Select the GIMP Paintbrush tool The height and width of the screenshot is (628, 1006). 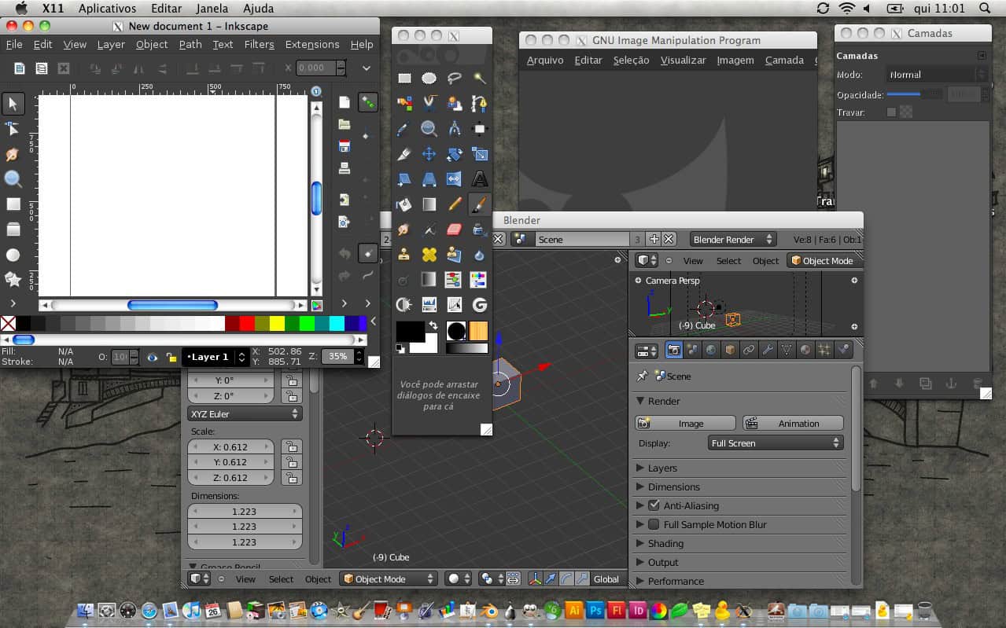pyautogui.click(x=480, y=204)
